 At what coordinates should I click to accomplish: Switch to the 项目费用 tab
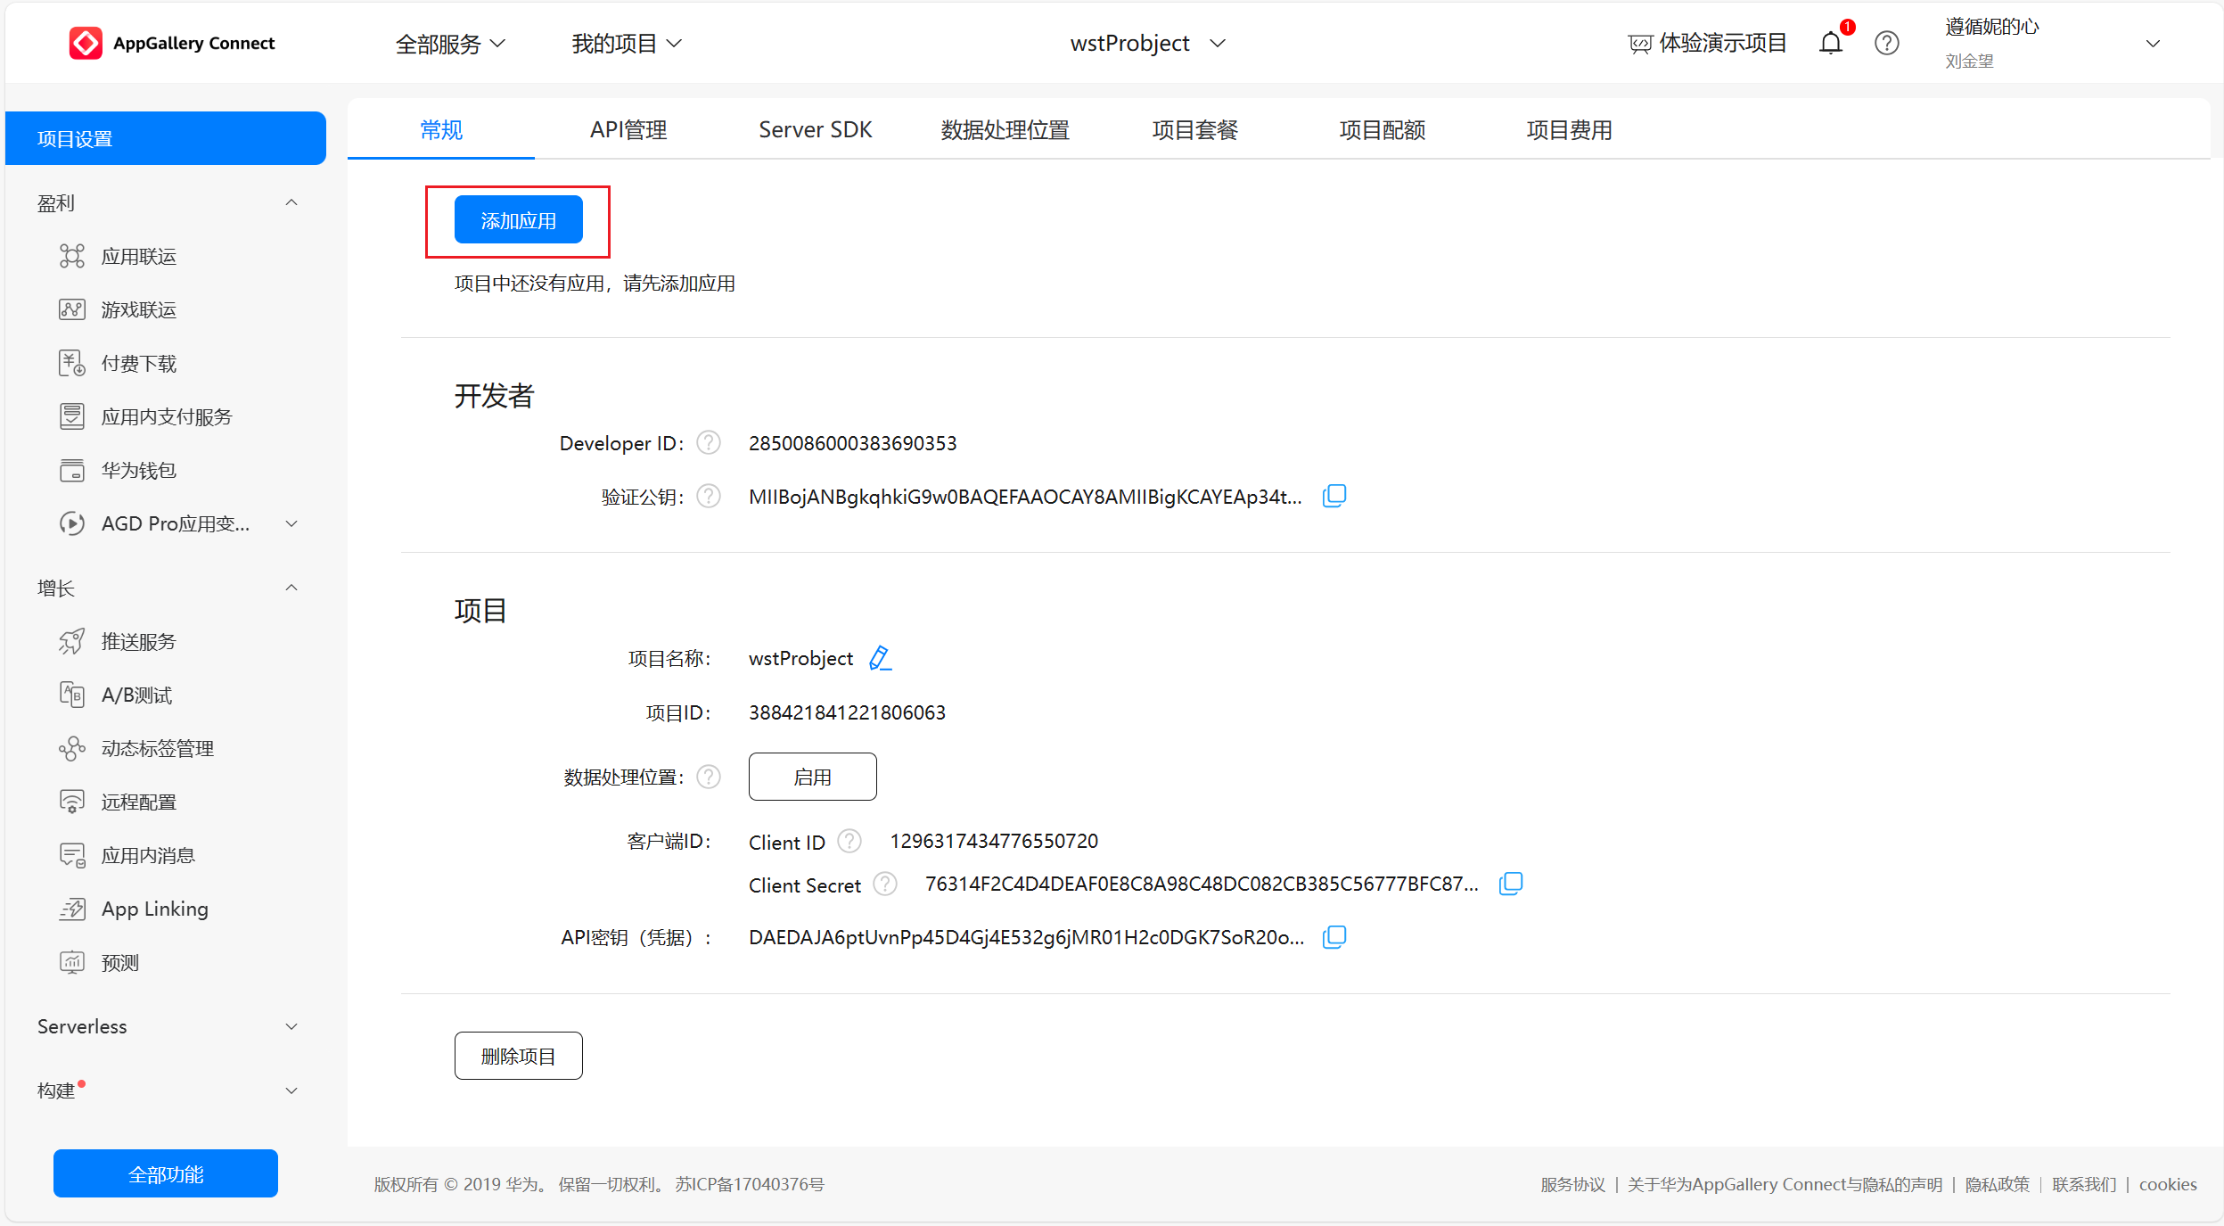[1570, 130]
